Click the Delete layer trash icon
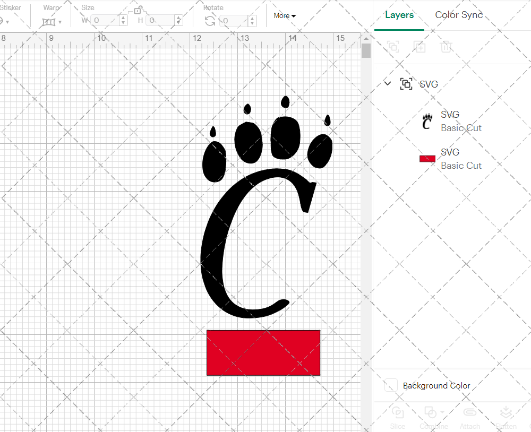This screenshot has height=432, width=531. pyautogui.click(x=447, y=47)
